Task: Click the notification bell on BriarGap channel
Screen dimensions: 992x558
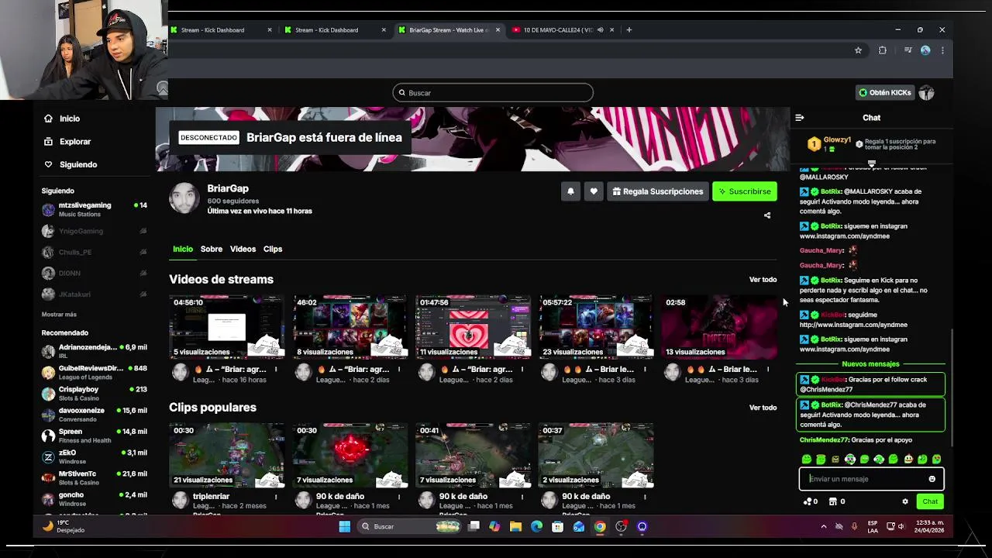Action: [570, 191]
